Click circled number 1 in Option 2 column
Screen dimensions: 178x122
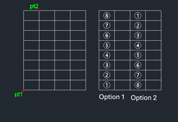pos(138,16)
